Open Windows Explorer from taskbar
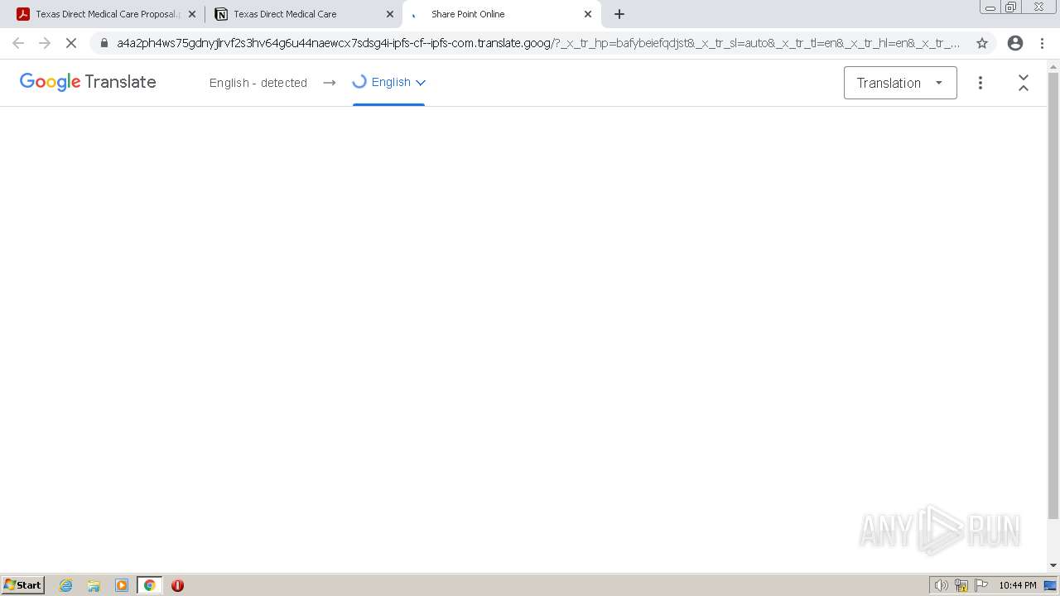 tap(94, 585)
